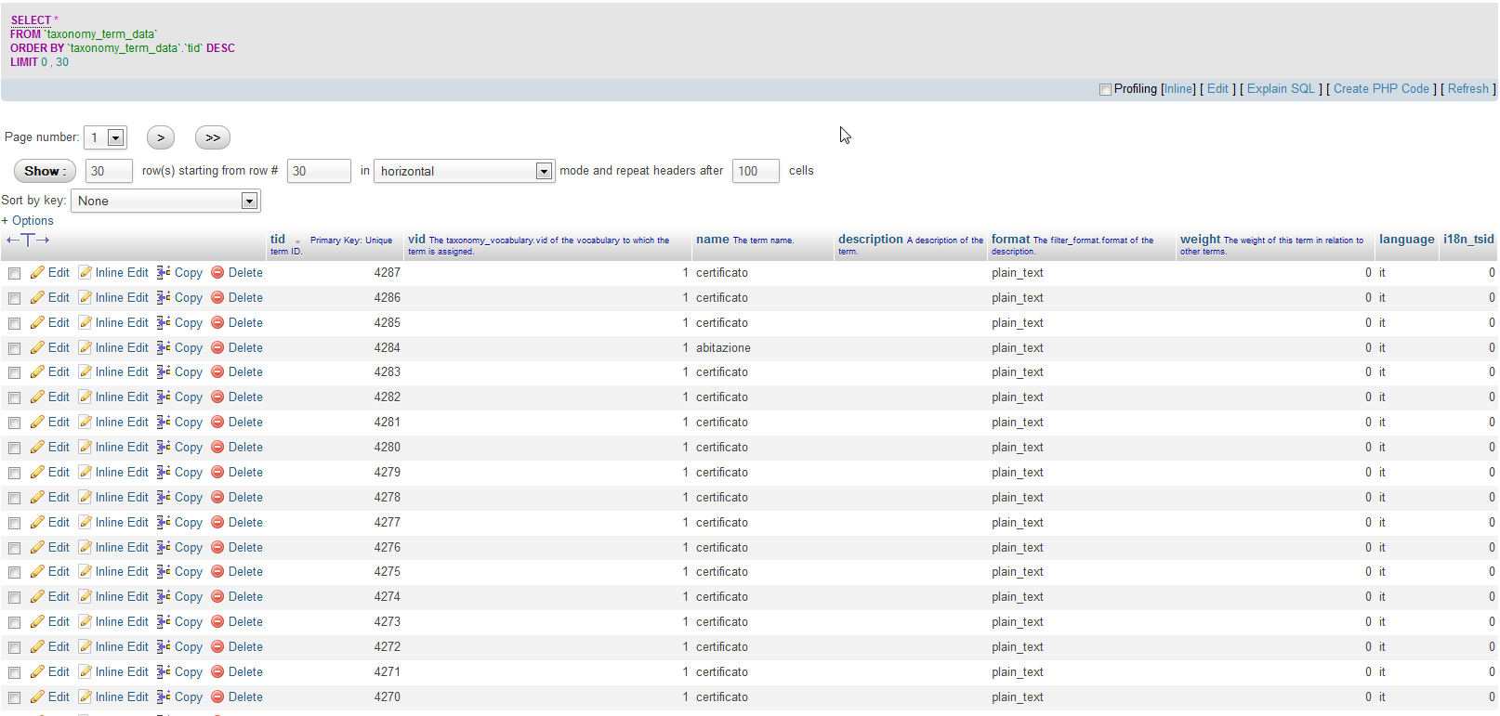Click the pencil Edit icon for row 4275
Screen dimensions: 1500x716
(x=37, y=571)
